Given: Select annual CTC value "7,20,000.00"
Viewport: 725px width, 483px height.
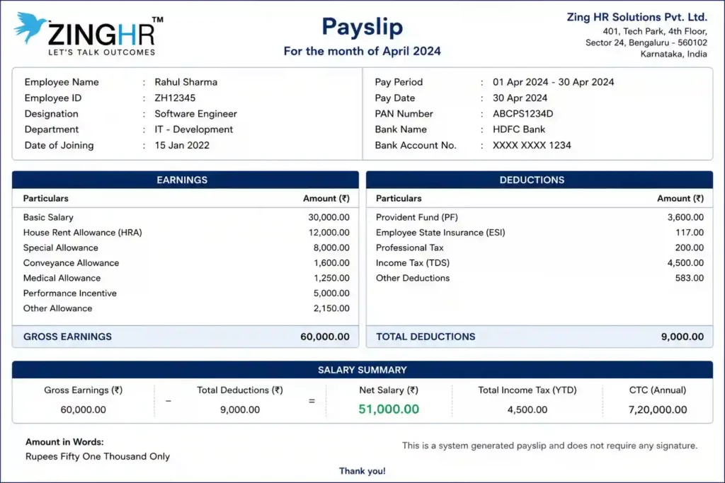Looking at the screenshot, I should [x=658, y=409].
